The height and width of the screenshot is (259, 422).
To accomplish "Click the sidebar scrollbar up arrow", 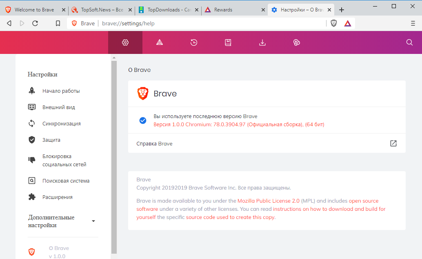I will point(114,58).
